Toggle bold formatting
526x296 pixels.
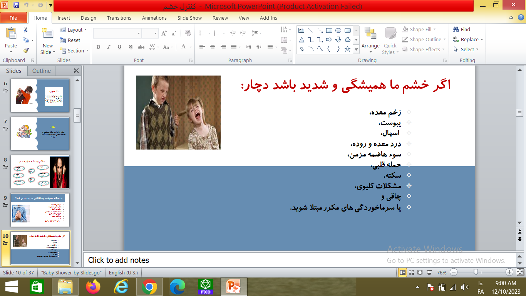(98, 47)
